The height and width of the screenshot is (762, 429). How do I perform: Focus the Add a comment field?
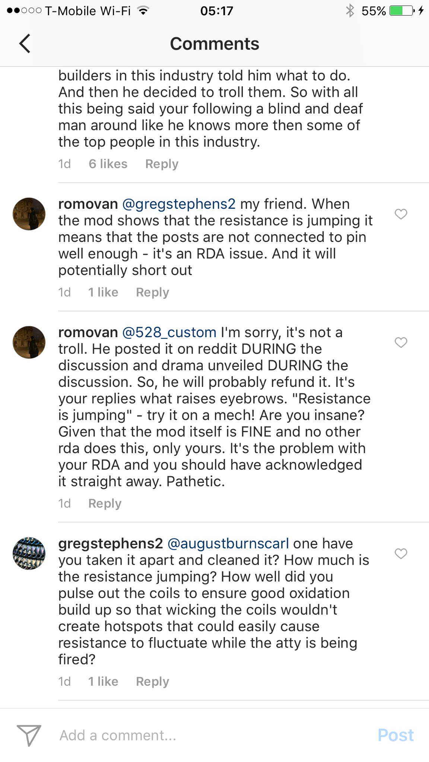(x=209, y=735)
